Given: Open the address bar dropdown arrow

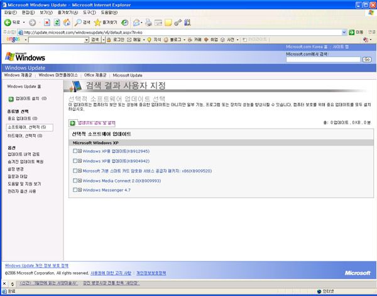Looking at the screenshot, I should coord(344,32).
